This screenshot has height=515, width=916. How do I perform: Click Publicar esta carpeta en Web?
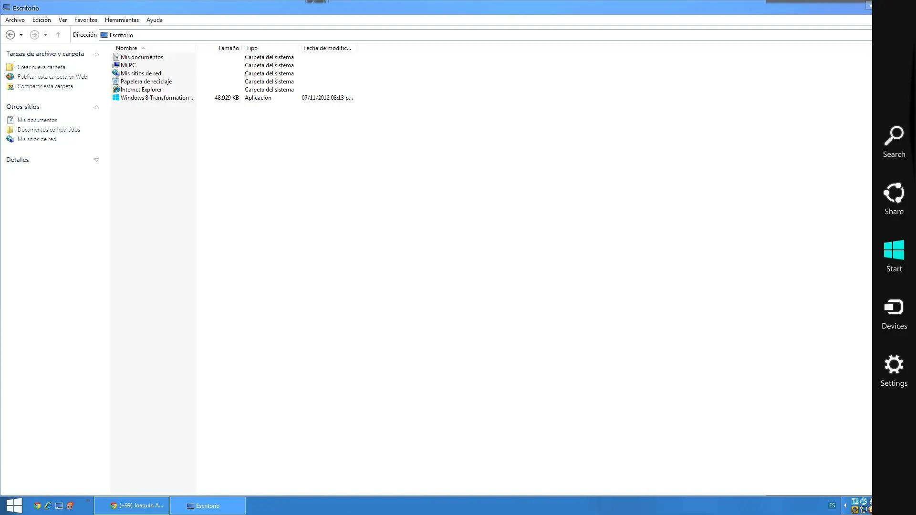pyautogui.click(x=52, y=77)
